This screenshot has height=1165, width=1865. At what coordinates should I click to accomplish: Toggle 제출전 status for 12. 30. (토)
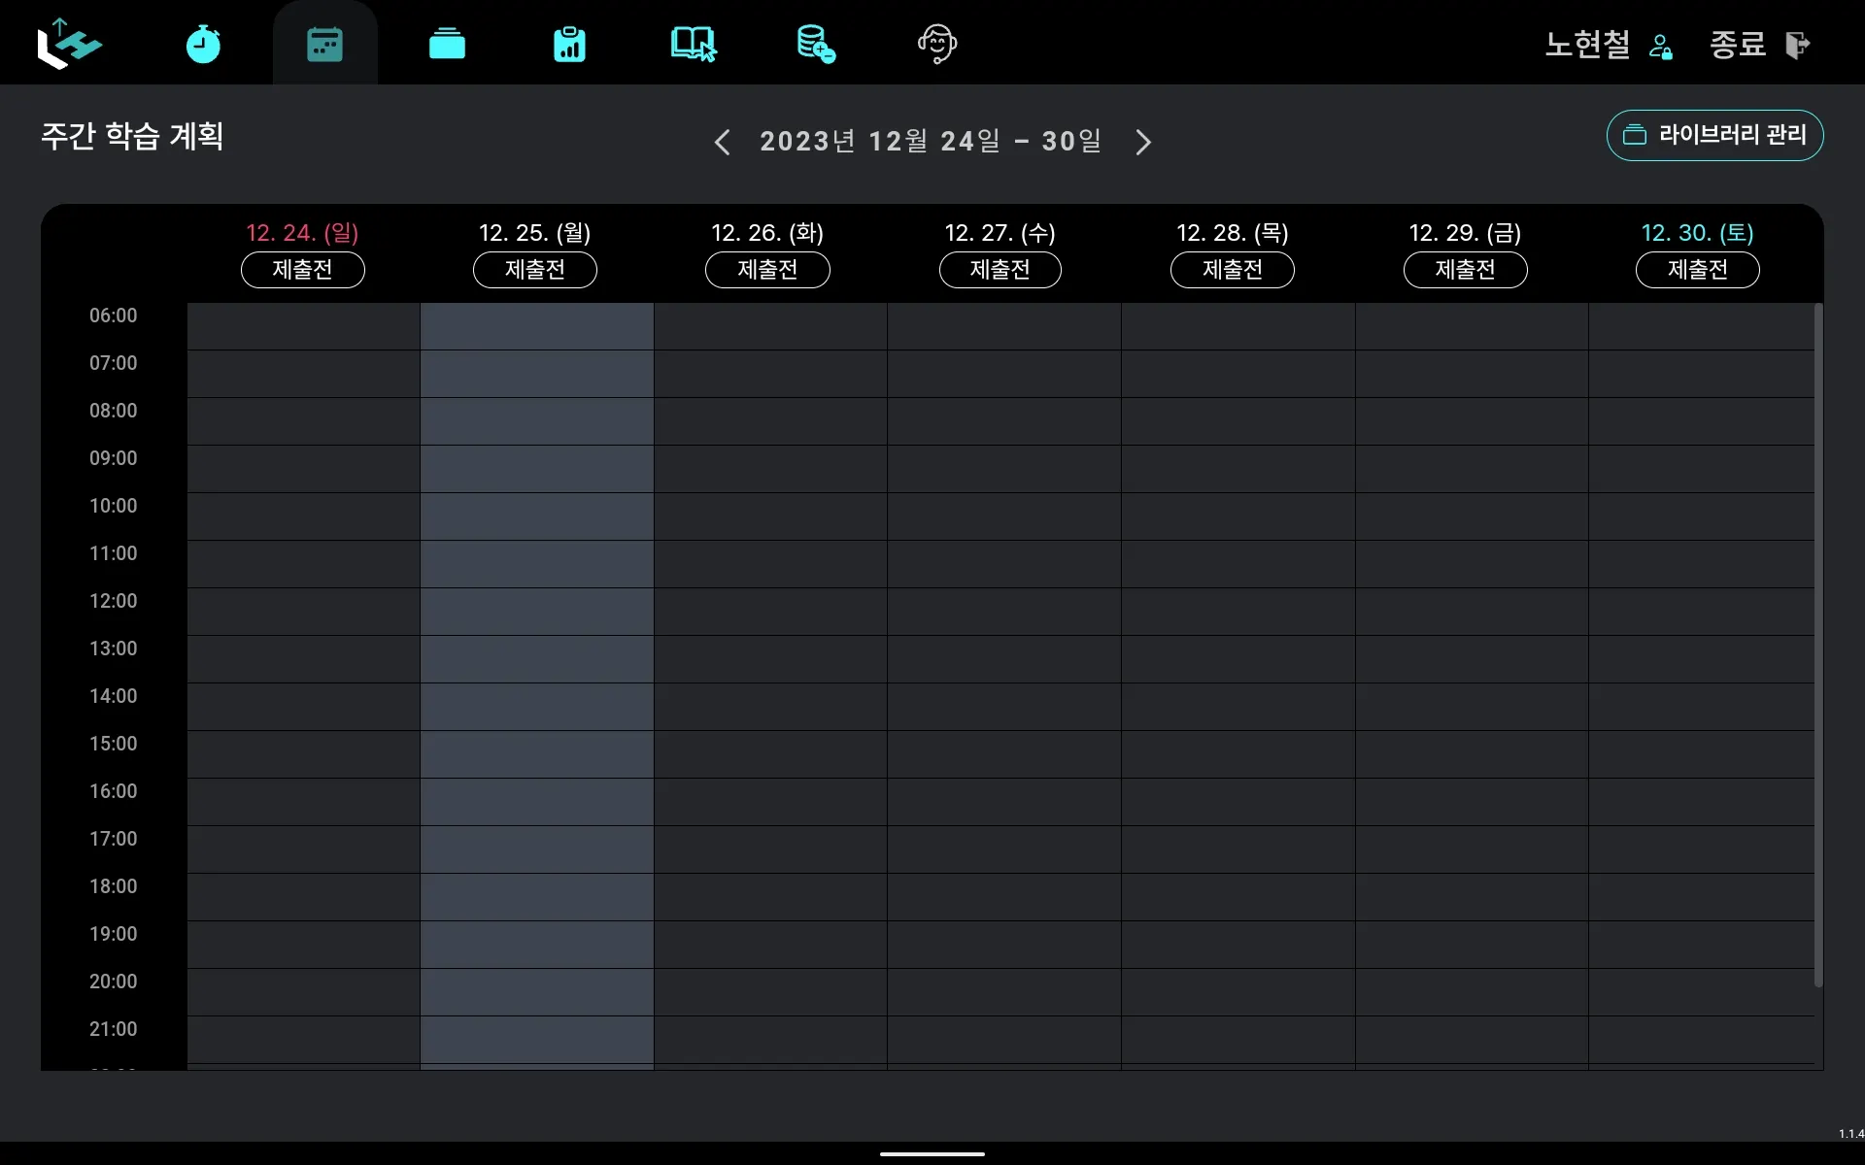click(x=1697, y=270)
